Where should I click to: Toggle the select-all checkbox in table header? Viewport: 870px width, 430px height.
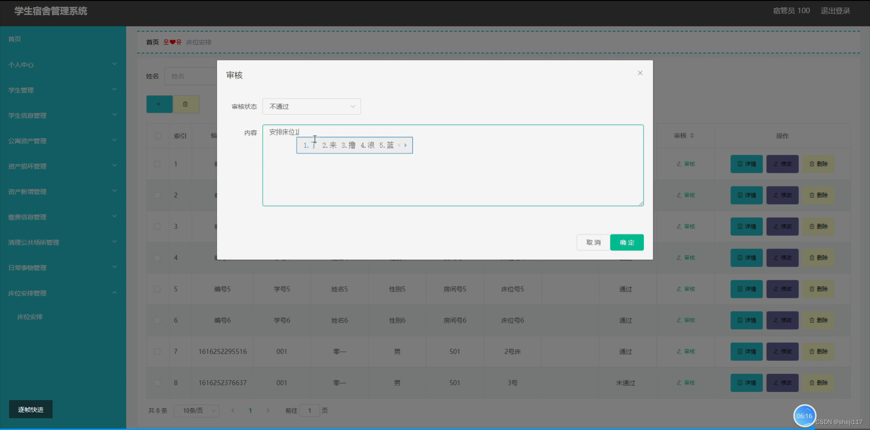(x=157, y=136)
